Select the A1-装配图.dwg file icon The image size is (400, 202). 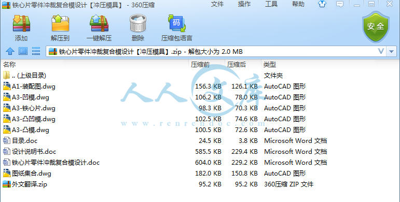(x=7, y=86)
